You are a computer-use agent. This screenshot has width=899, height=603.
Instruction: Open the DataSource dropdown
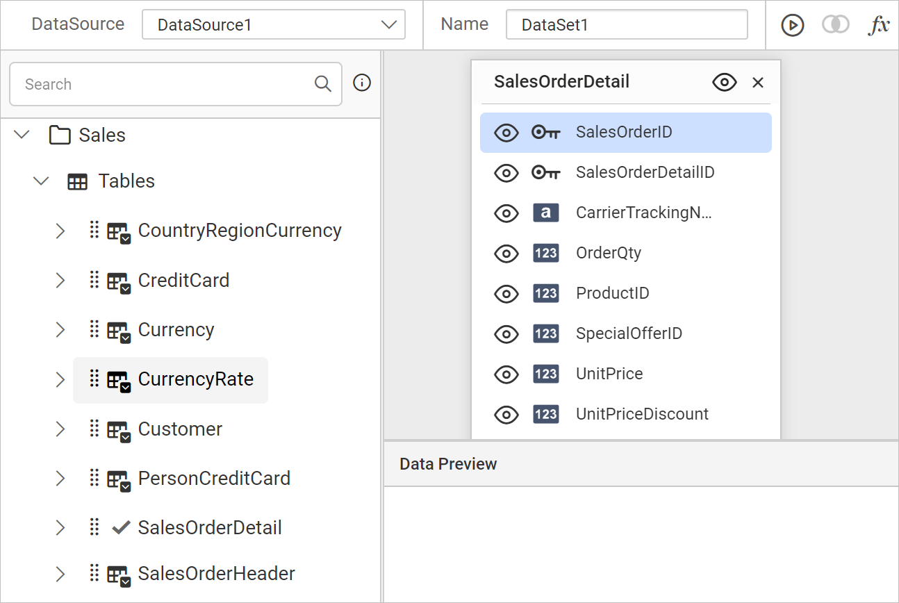coord(274,25)
